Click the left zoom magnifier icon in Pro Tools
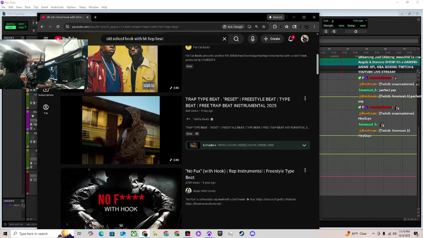The width and height of the screenshot is (423, 238). point(326,31)
